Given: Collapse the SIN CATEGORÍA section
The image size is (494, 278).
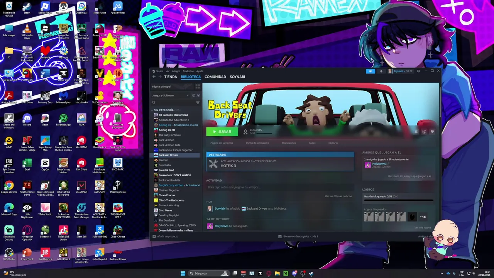Looking at the screenshot, I should (x=152, y=110).
